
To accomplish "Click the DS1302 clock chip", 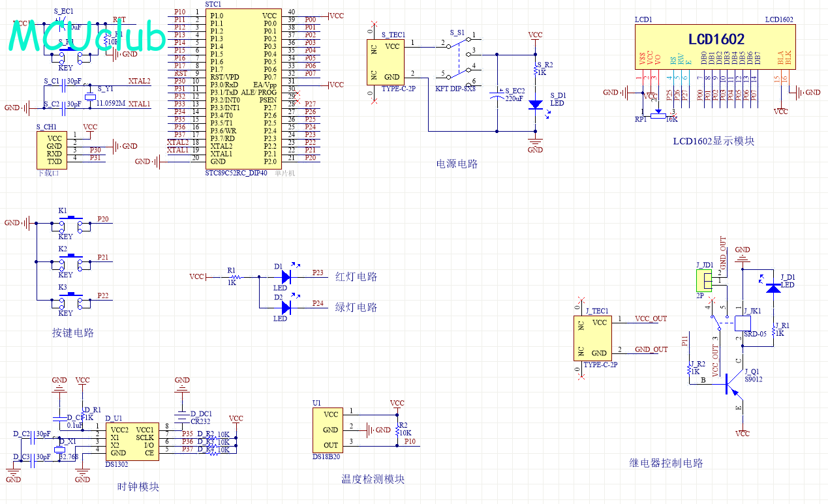I will tap(131, 441).
